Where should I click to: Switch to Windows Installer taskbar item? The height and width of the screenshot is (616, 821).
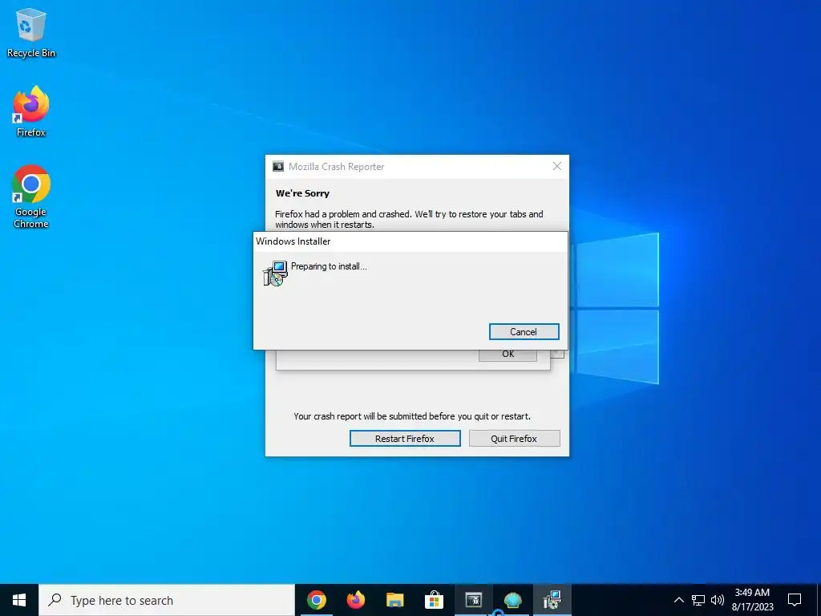pyautogui.click(x=552, y=600)
